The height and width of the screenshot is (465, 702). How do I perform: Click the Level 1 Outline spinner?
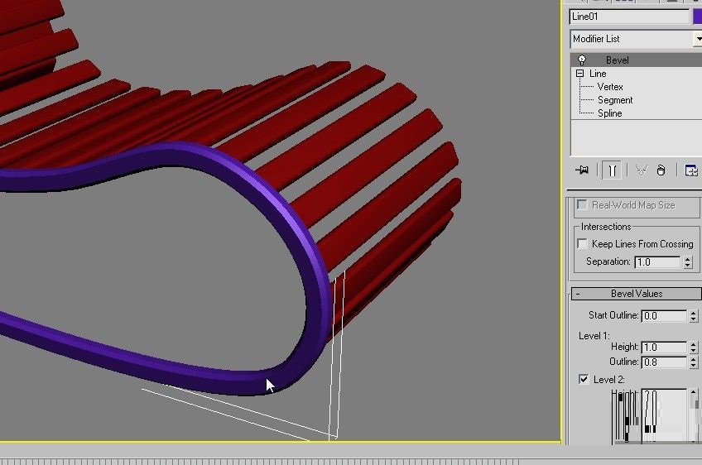[x=694, y=362]
